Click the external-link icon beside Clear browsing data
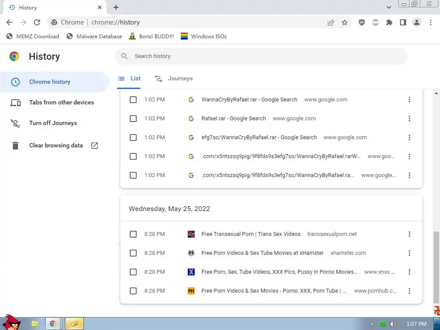 point(95,145)
